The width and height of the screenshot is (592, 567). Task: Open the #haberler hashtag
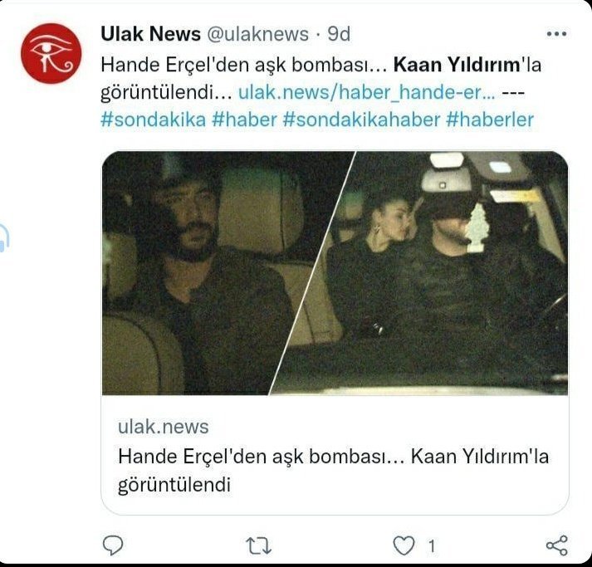(x=490, y=120)
